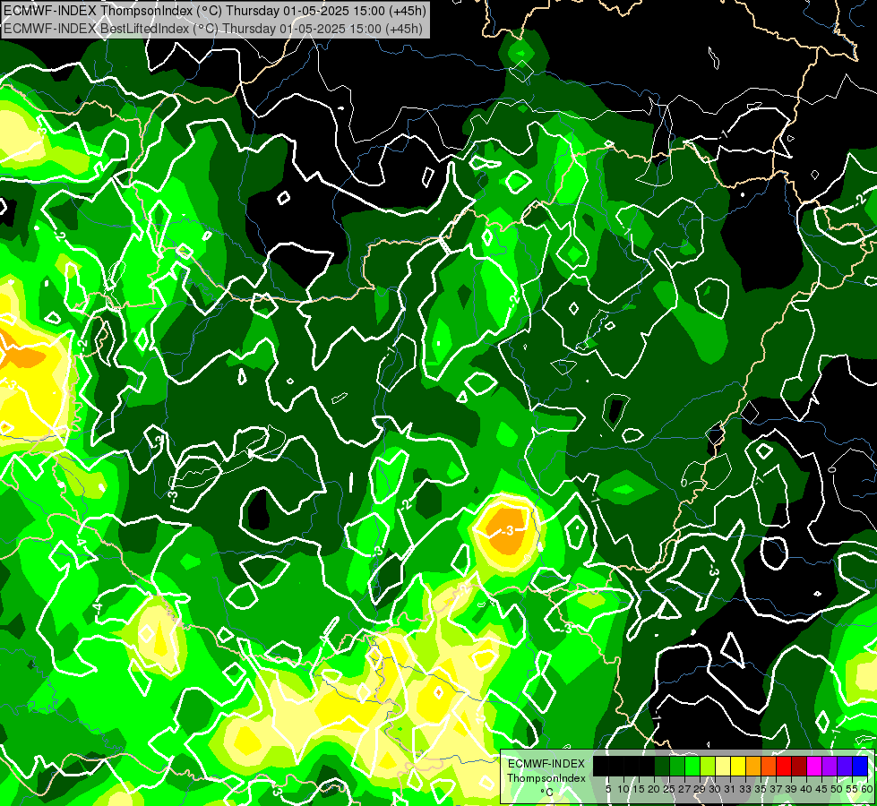This screenshot has height=806, width=877.
Task: Click legend scale value 5
Action: [x=608, y=789]
